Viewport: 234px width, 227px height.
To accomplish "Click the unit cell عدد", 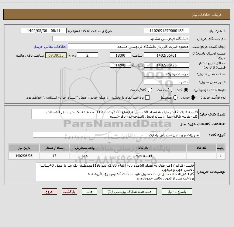I will tap(84, 156).
